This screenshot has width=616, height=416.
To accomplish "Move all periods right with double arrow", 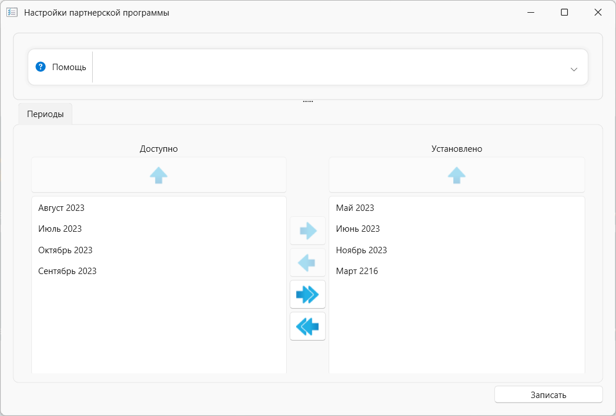I will point(308,294).
